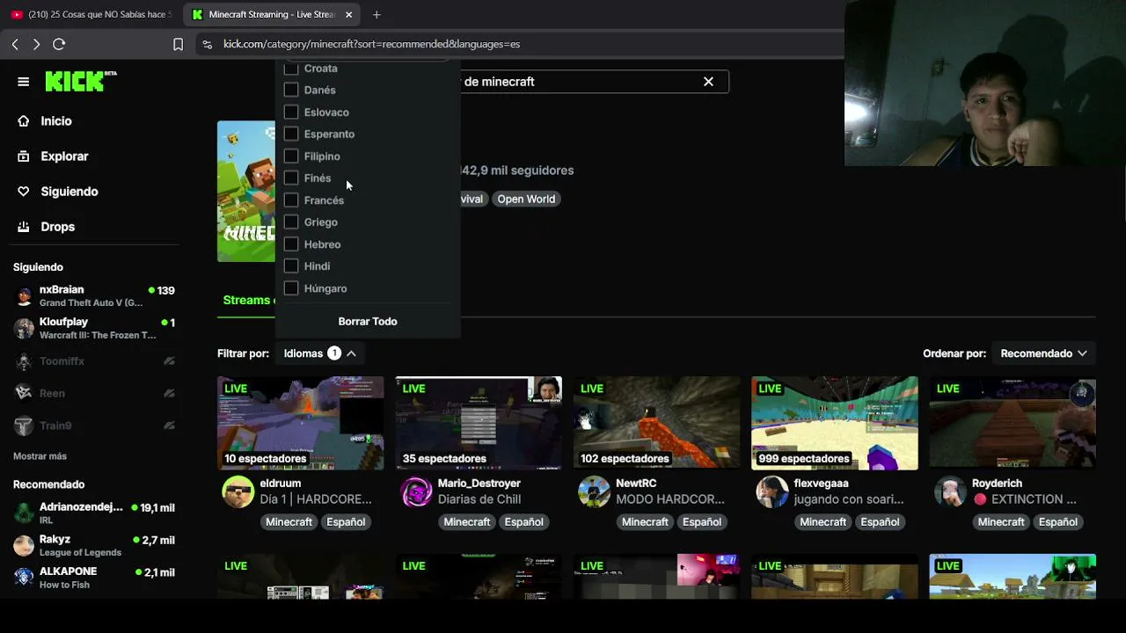Viewport: 1126px width, 633px height.
Task: Open the stream thumbnail with 999 espectadores
Action: coord(835,423)
